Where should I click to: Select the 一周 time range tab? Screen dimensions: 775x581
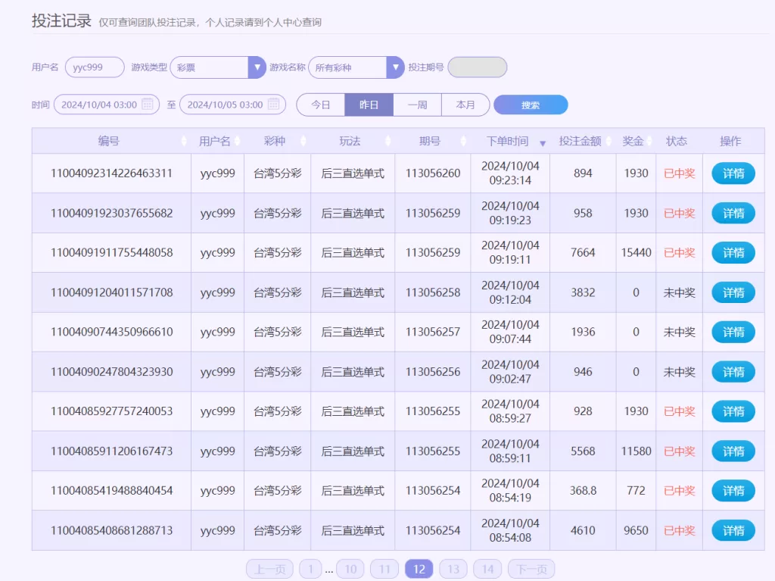(417, 105)
